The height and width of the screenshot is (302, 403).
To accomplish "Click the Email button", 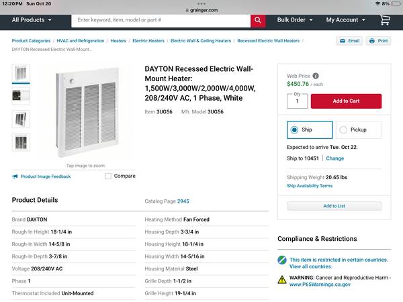I will (349, 41).
